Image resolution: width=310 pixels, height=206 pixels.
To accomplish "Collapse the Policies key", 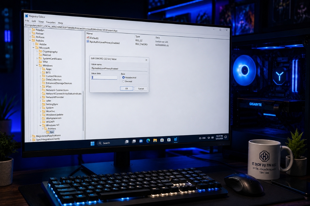I will pos(30,40).
